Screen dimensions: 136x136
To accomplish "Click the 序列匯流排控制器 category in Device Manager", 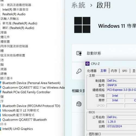I will (x=14, y=46).
